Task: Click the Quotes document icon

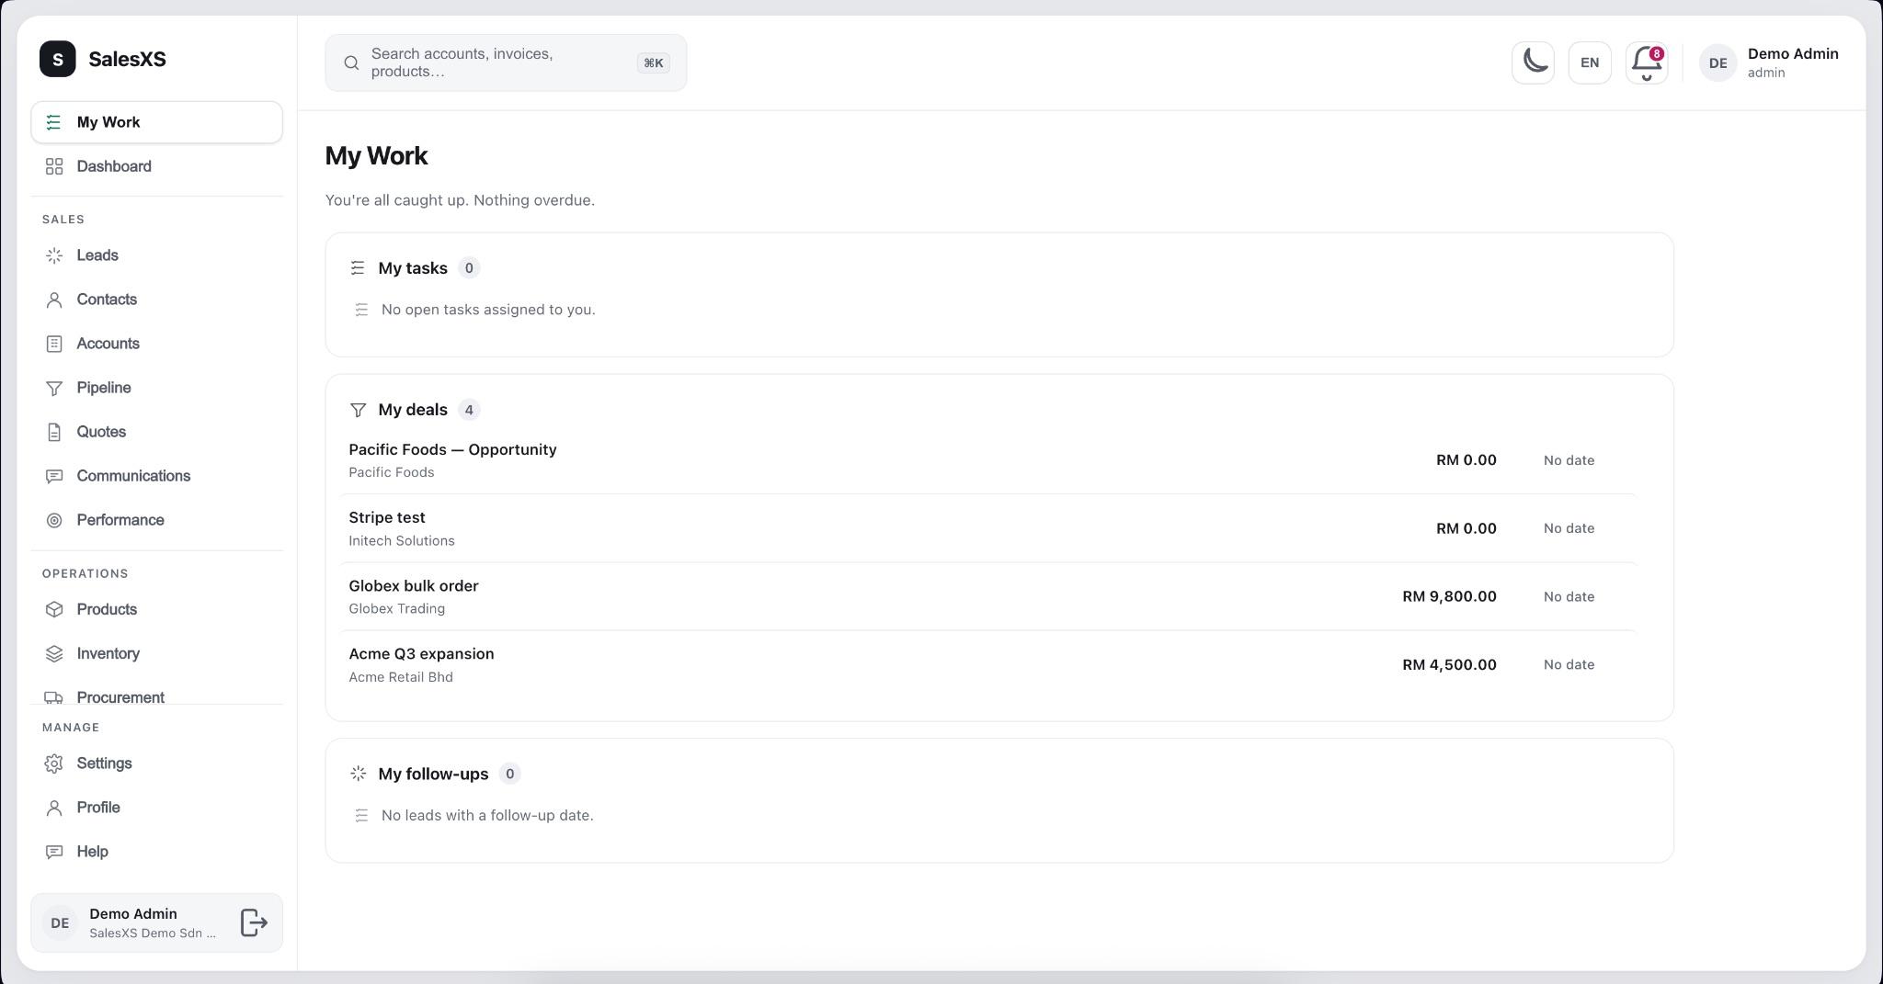Action: [54, 432]
